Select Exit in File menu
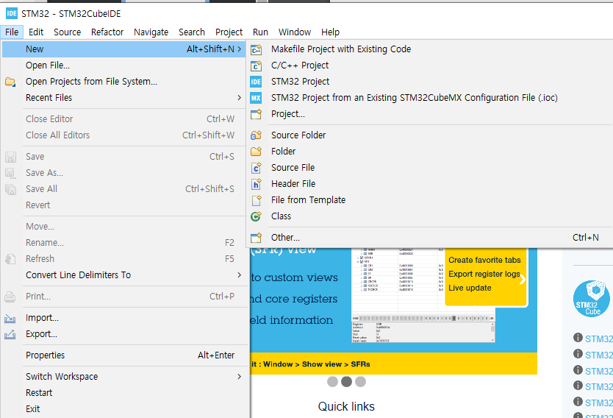Image resolution: width=613 pixels, height=418 pixels. point(125,408)
